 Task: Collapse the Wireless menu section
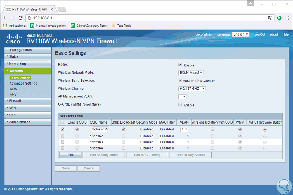(x=27, y=71)
